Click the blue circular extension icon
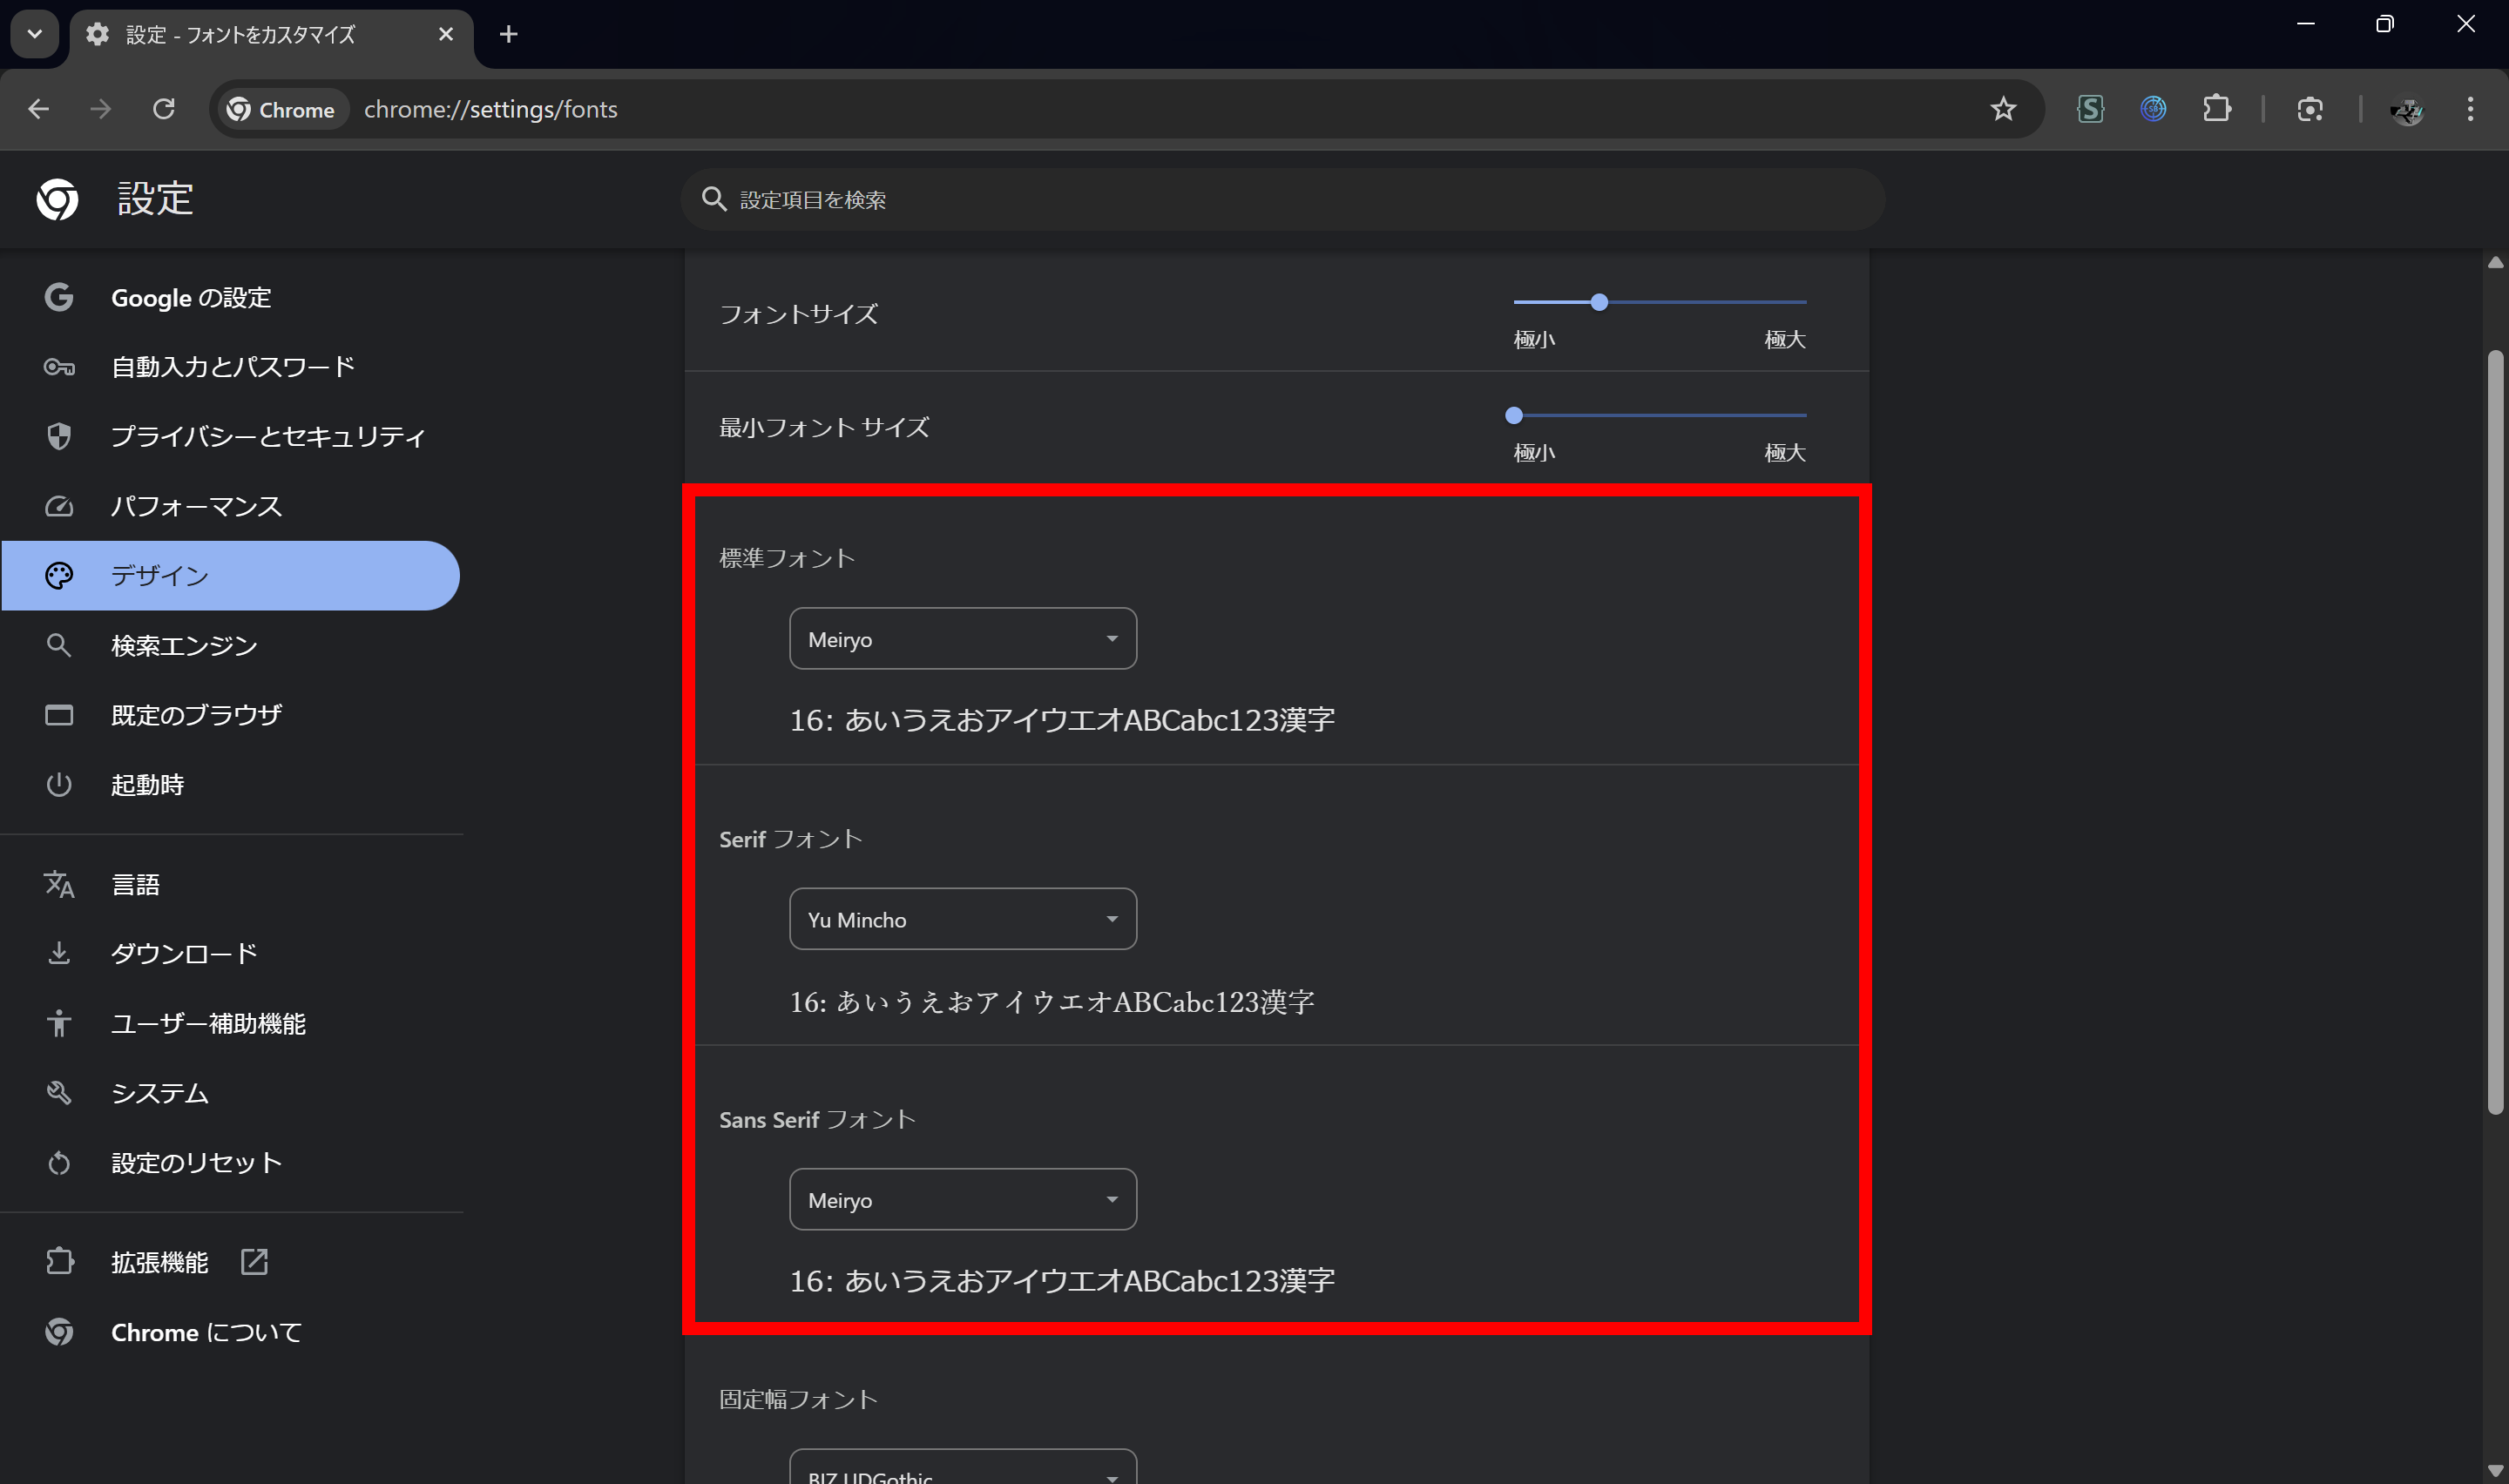The height and width of the screenshot is (1484, 2509). click(2153, 109)
